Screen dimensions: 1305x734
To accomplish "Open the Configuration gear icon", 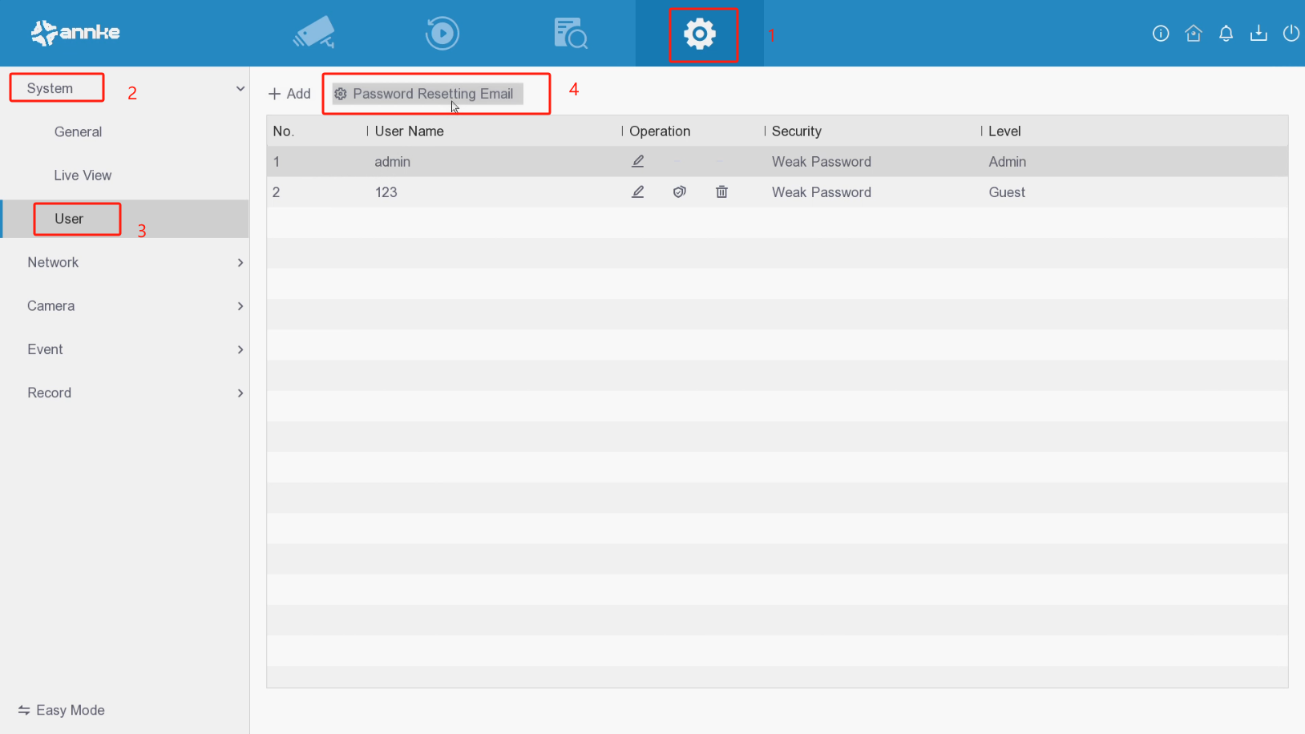I will pos(700,34).
